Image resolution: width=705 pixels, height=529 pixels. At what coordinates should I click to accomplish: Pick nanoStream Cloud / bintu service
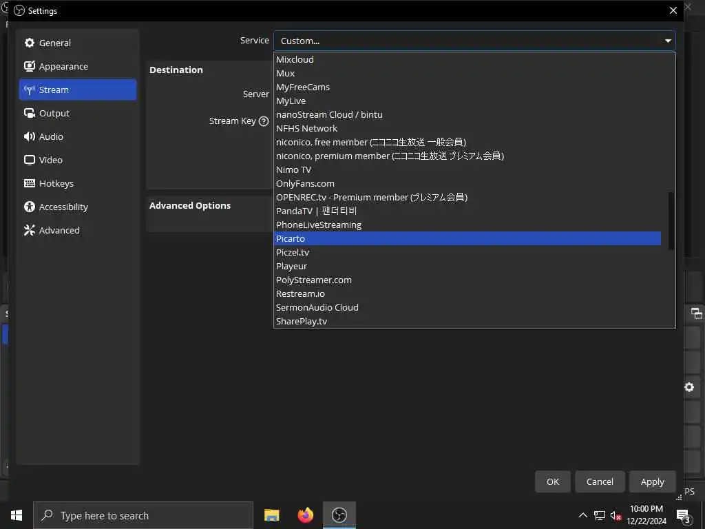tap(467, 115)
